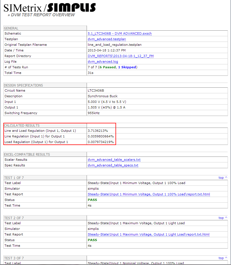This screenshot has width=231, height=265.
Task: Click the green '6 Passed' text
Action: pos(107,67)
